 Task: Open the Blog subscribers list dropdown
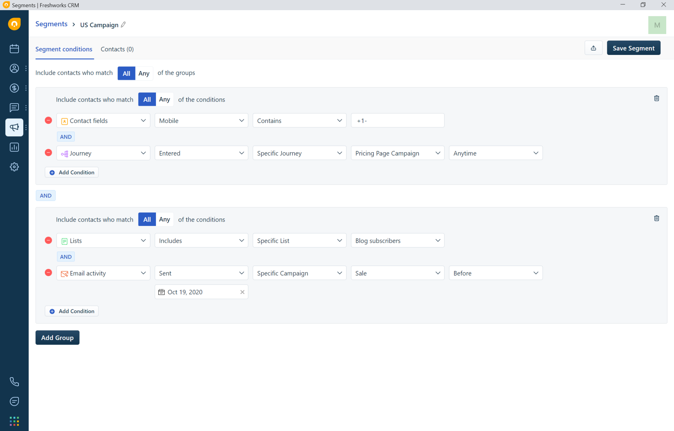pyautogui.click(x=397, y=241)
